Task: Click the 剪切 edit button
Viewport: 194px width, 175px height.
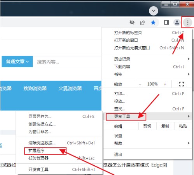Action: (147, 126)
